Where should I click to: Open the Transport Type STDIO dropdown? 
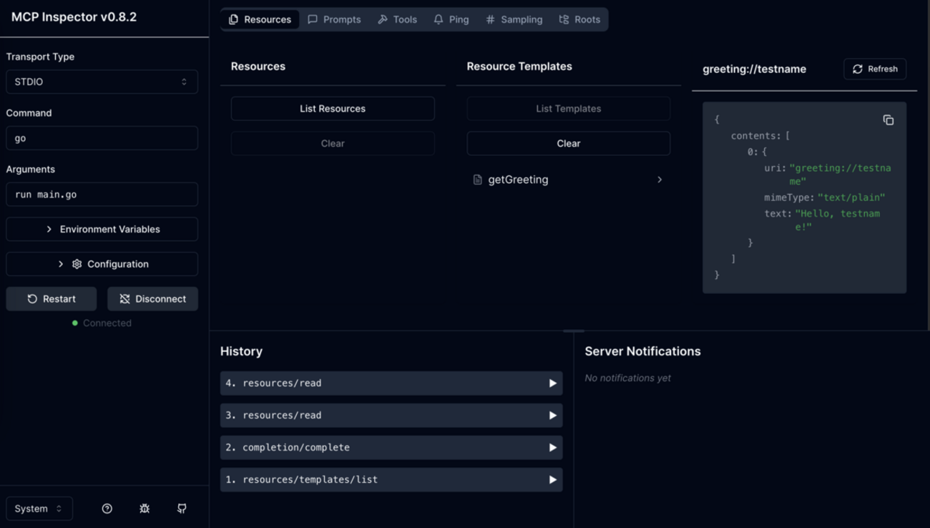tap(102, 82)
